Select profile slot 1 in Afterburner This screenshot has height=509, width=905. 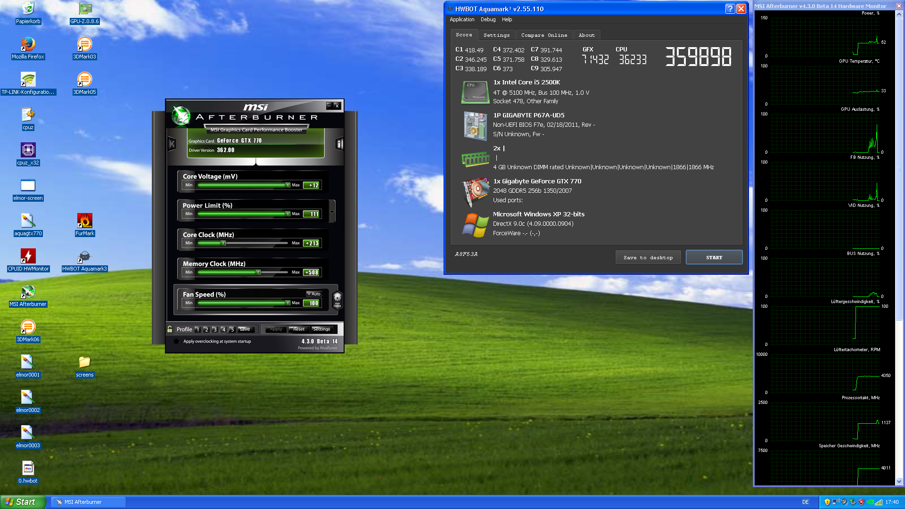(197, 329)
